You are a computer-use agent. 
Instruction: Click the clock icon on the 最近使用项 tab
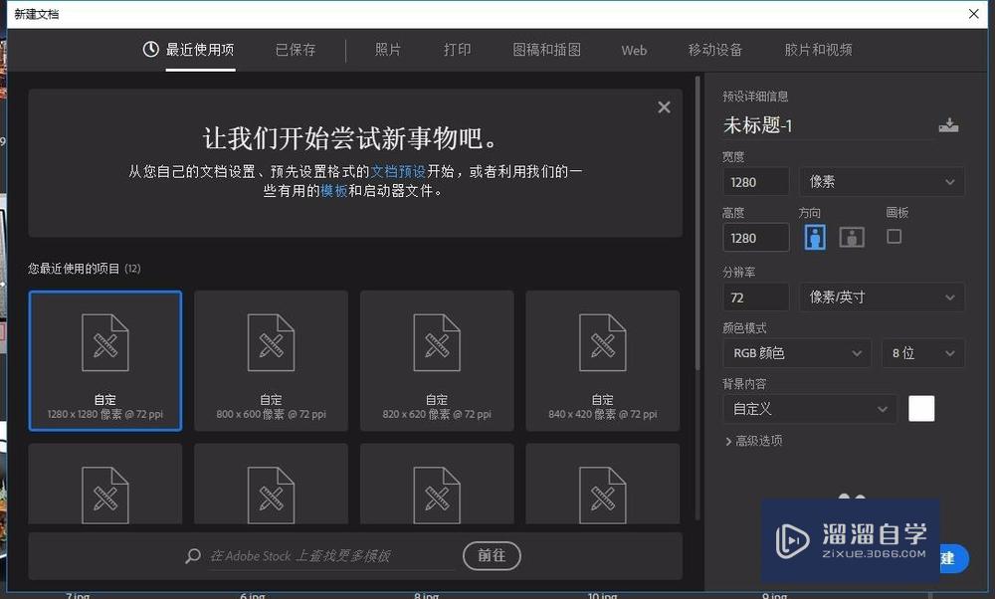coord(150,49)
